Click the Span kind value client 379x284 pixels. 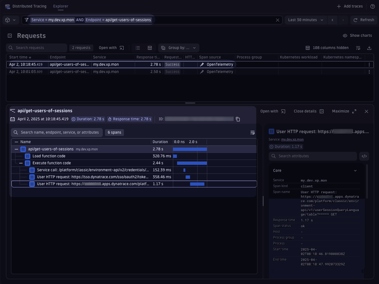[x=307, y=186]
